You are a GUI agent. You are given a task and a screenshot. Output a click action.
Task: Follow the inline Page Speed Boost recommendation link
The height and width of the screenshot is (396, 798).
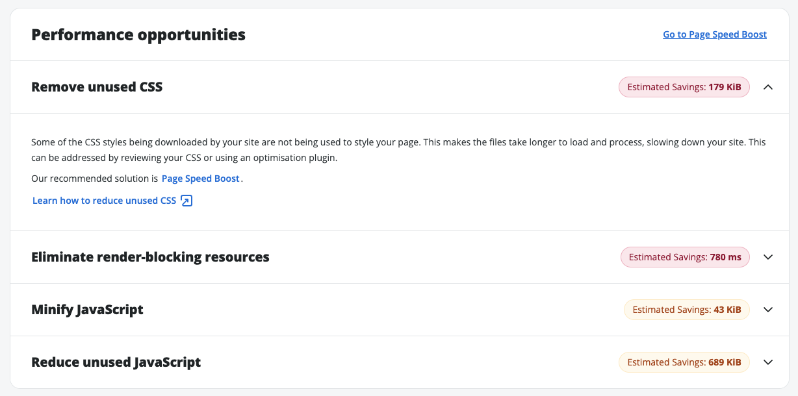coord(200,179)
